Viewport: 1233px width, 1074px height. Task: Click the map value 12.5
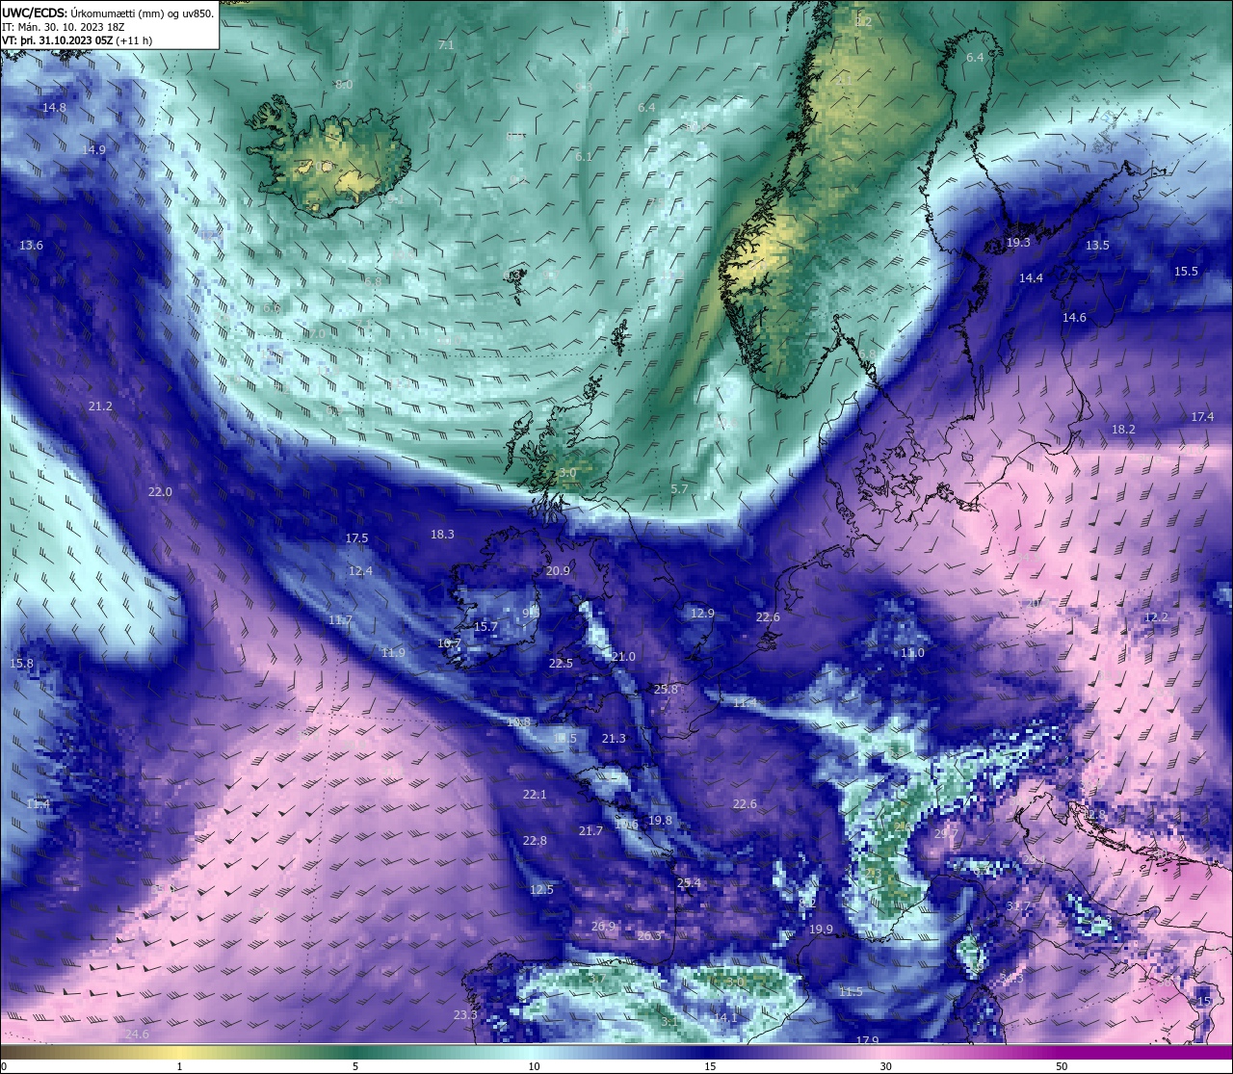click(541, 889)
